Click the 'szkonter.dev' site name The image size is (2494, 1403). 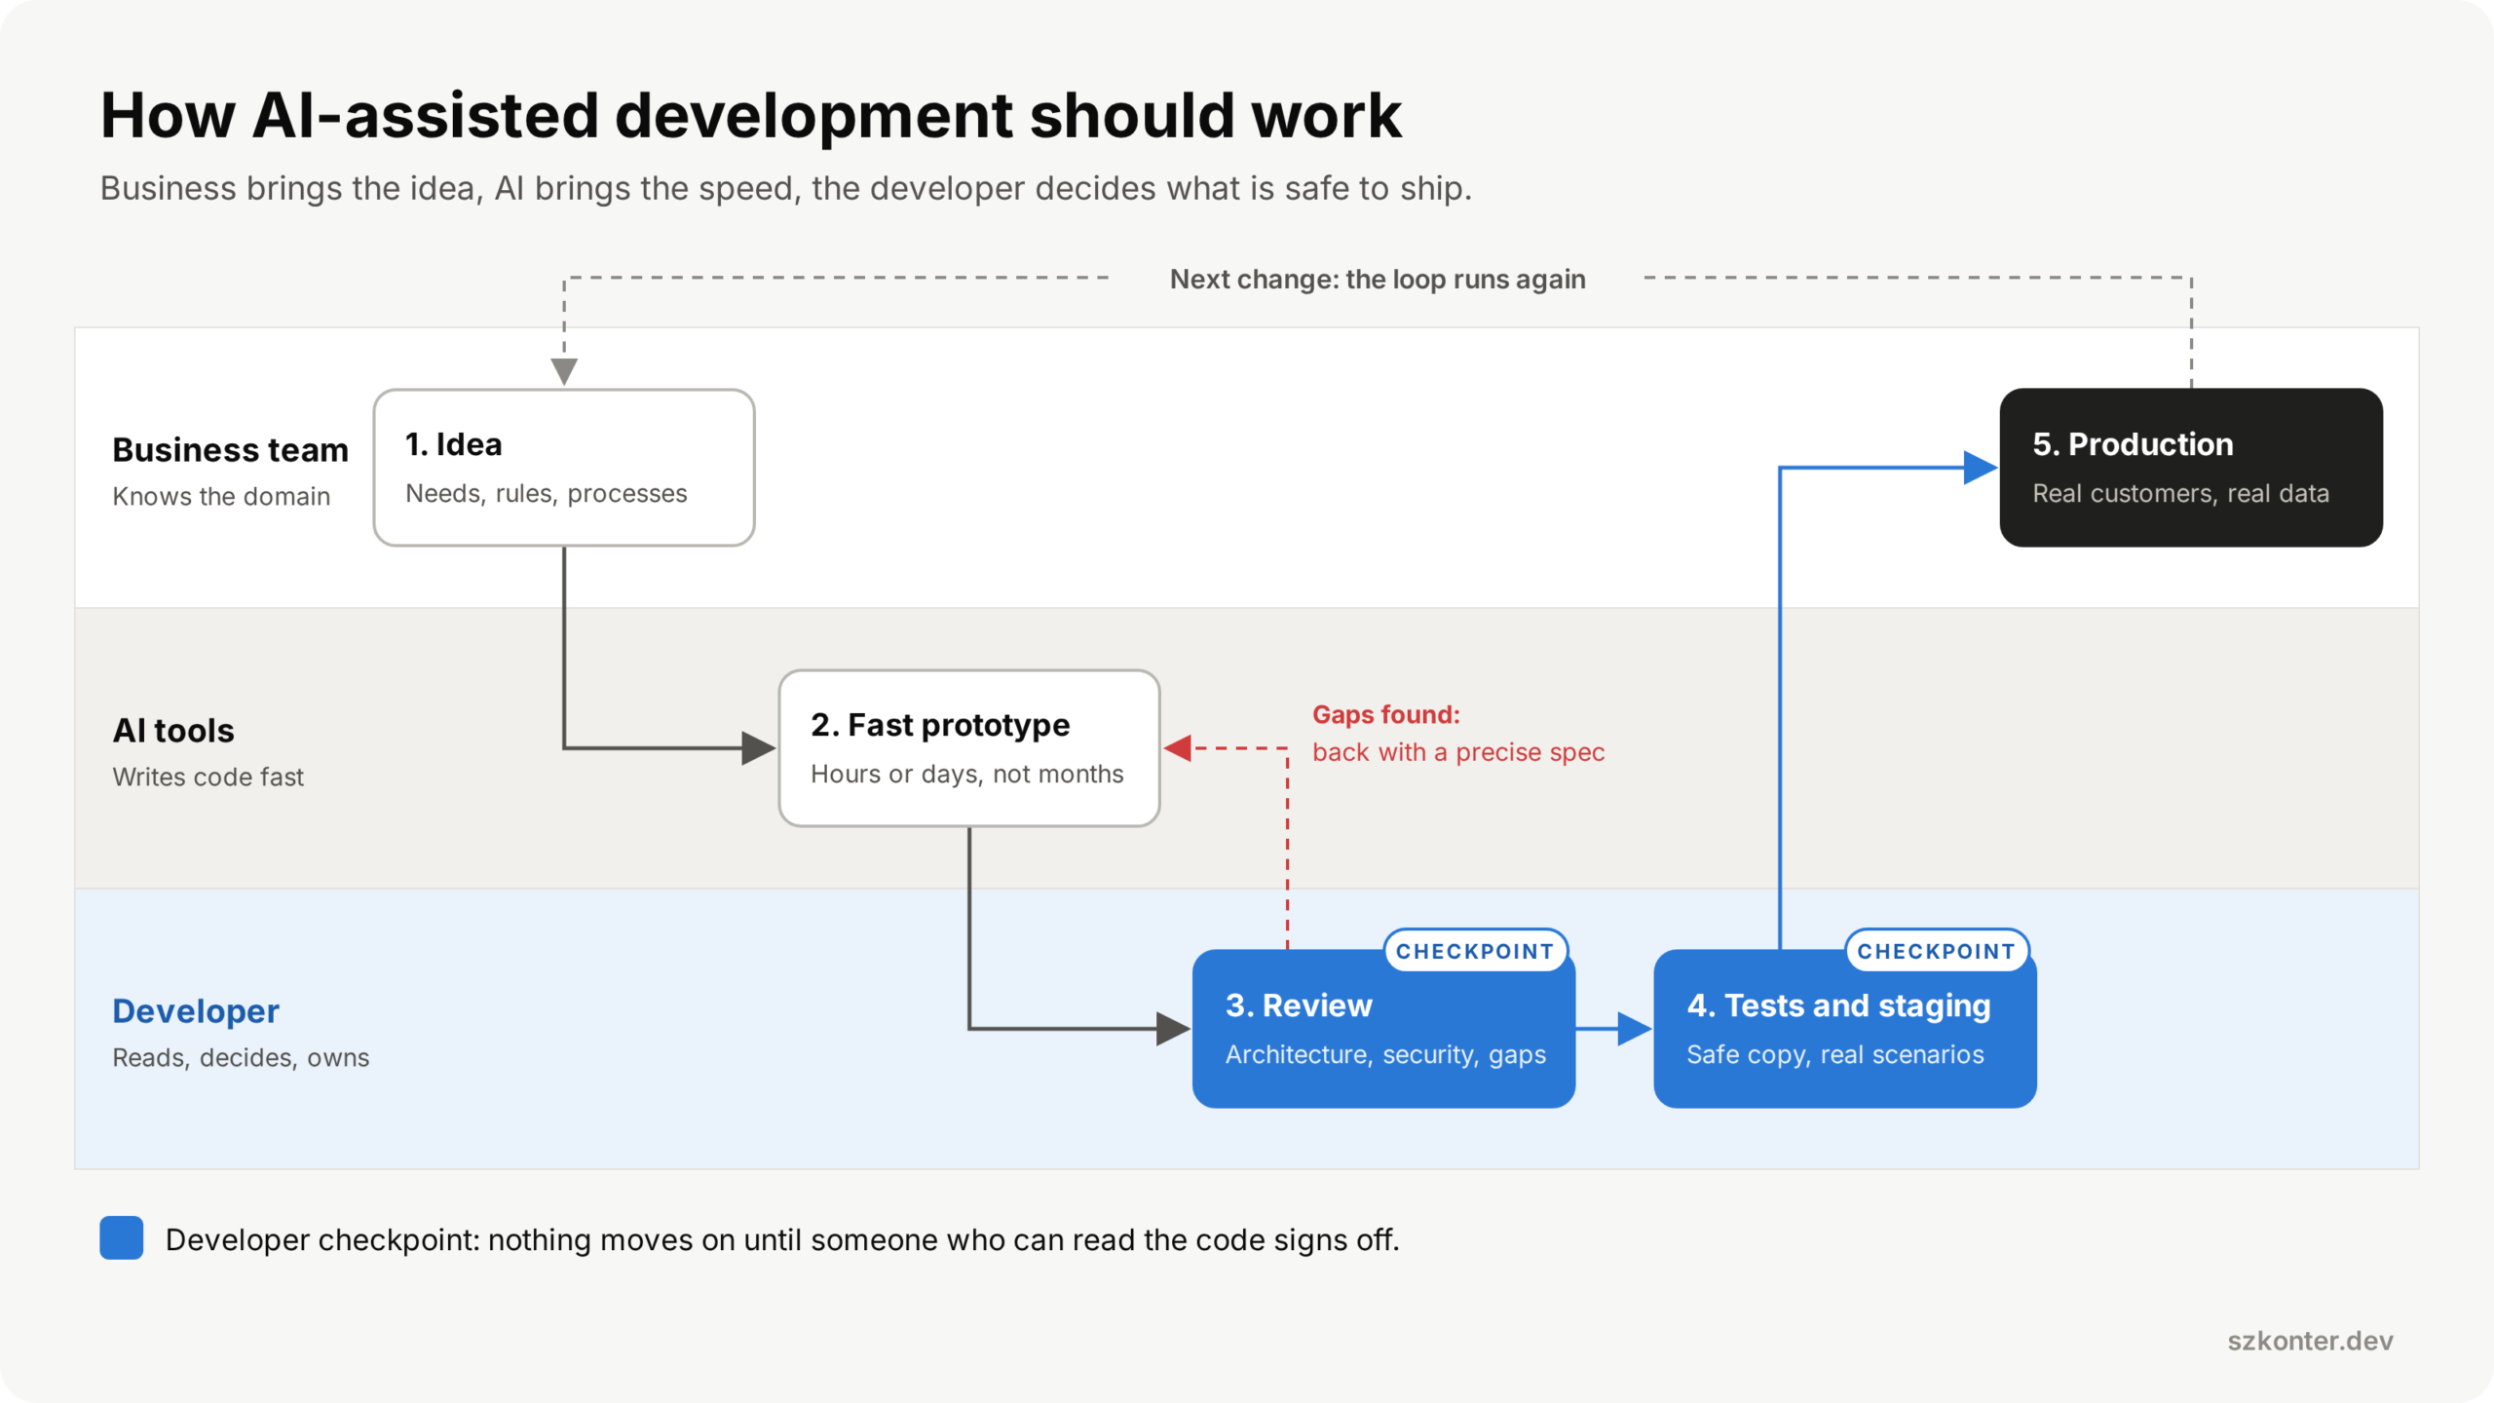[2310, 1342]
